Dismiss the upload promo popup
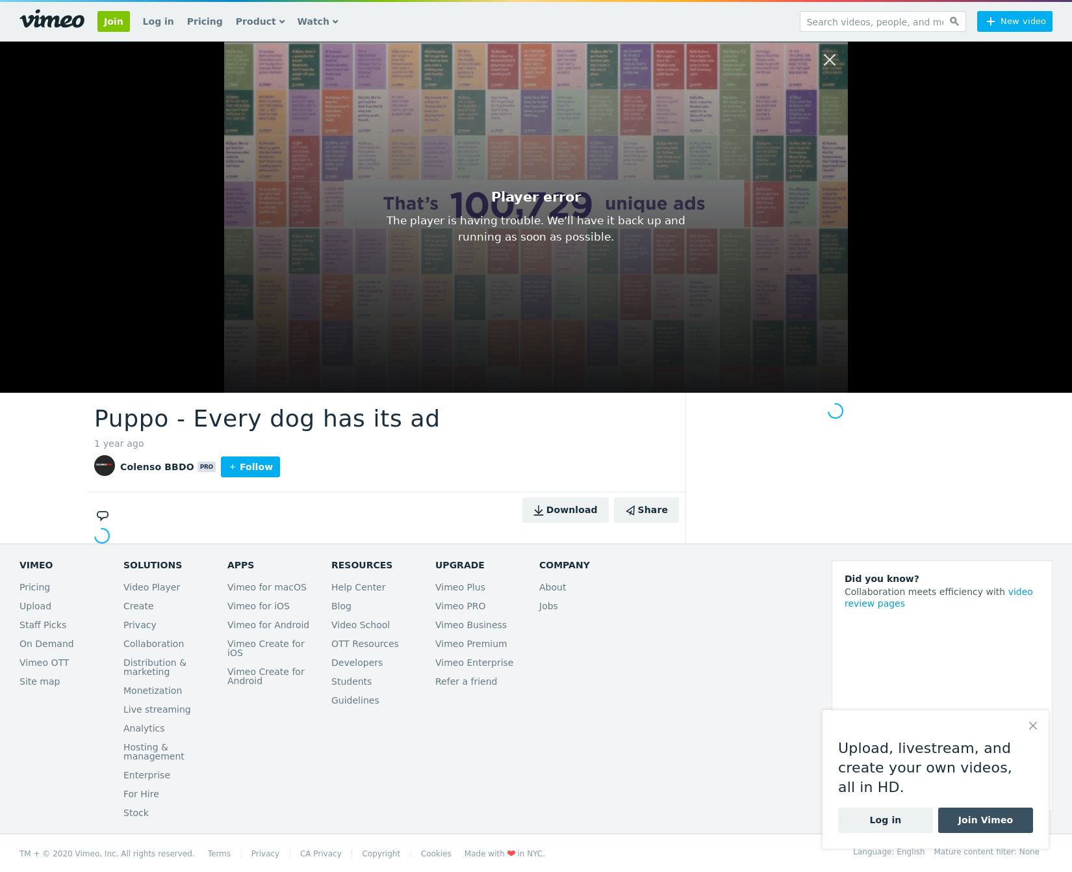 1032,726
